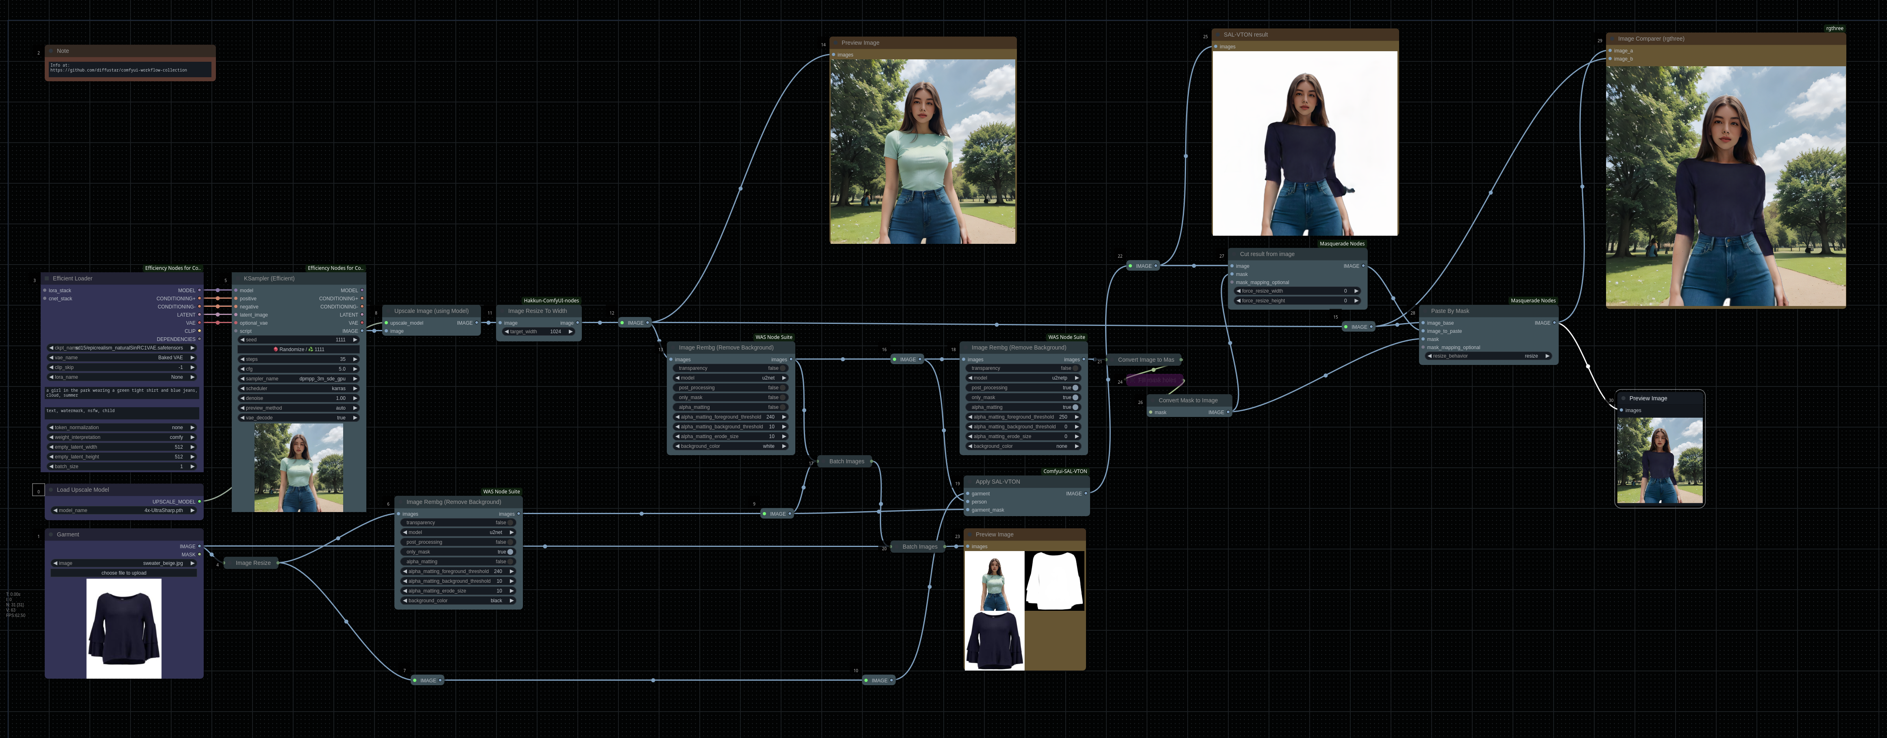The height and width of the screenshot is (738, 1887).
Task: Increase steps value using right arrow
Action: click(355, 360)
